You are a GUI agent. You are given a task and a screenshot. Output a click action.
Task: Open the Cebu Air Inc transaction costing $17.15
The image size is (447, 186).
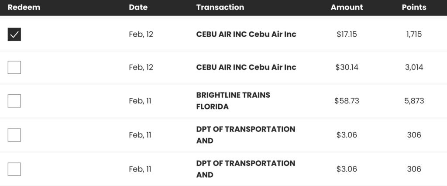pyautogui.click(x=246, y=34)
